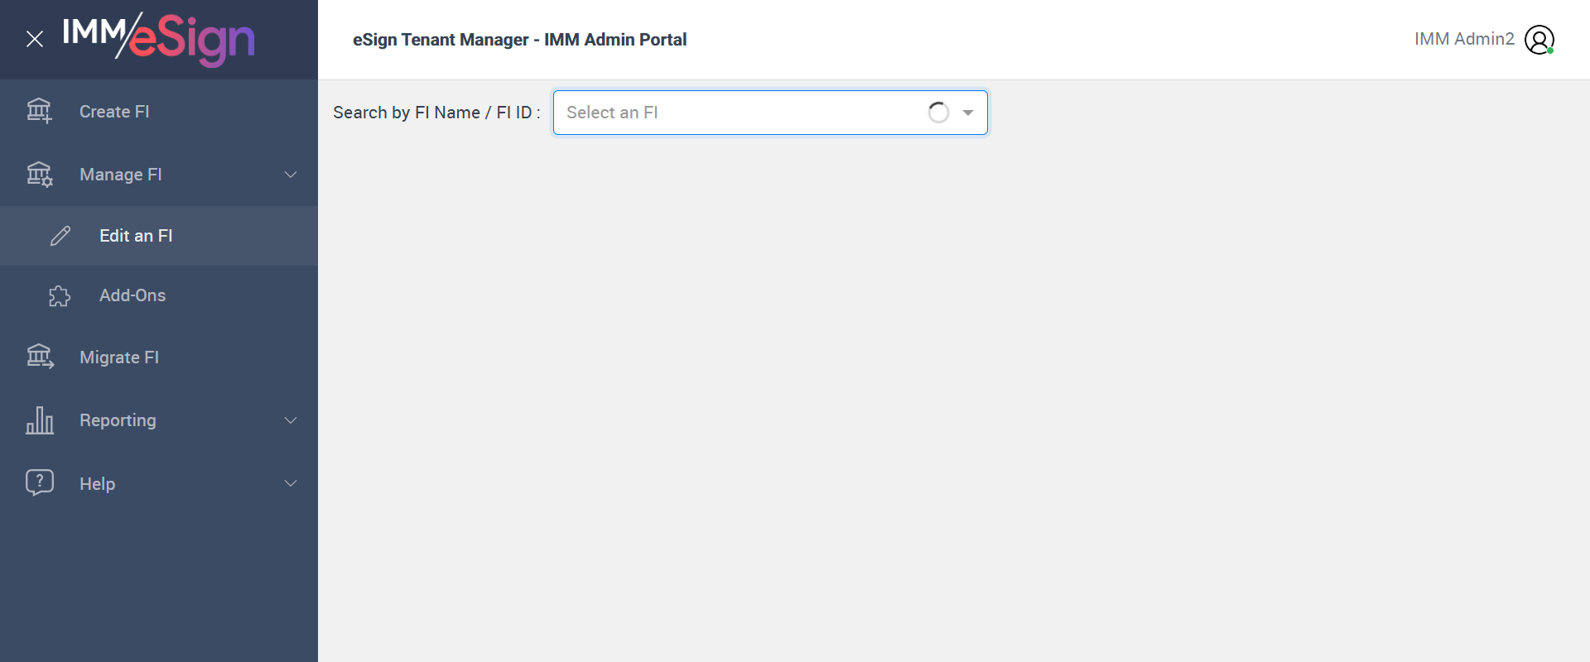Collapse the Manage FI chevron

291,175
